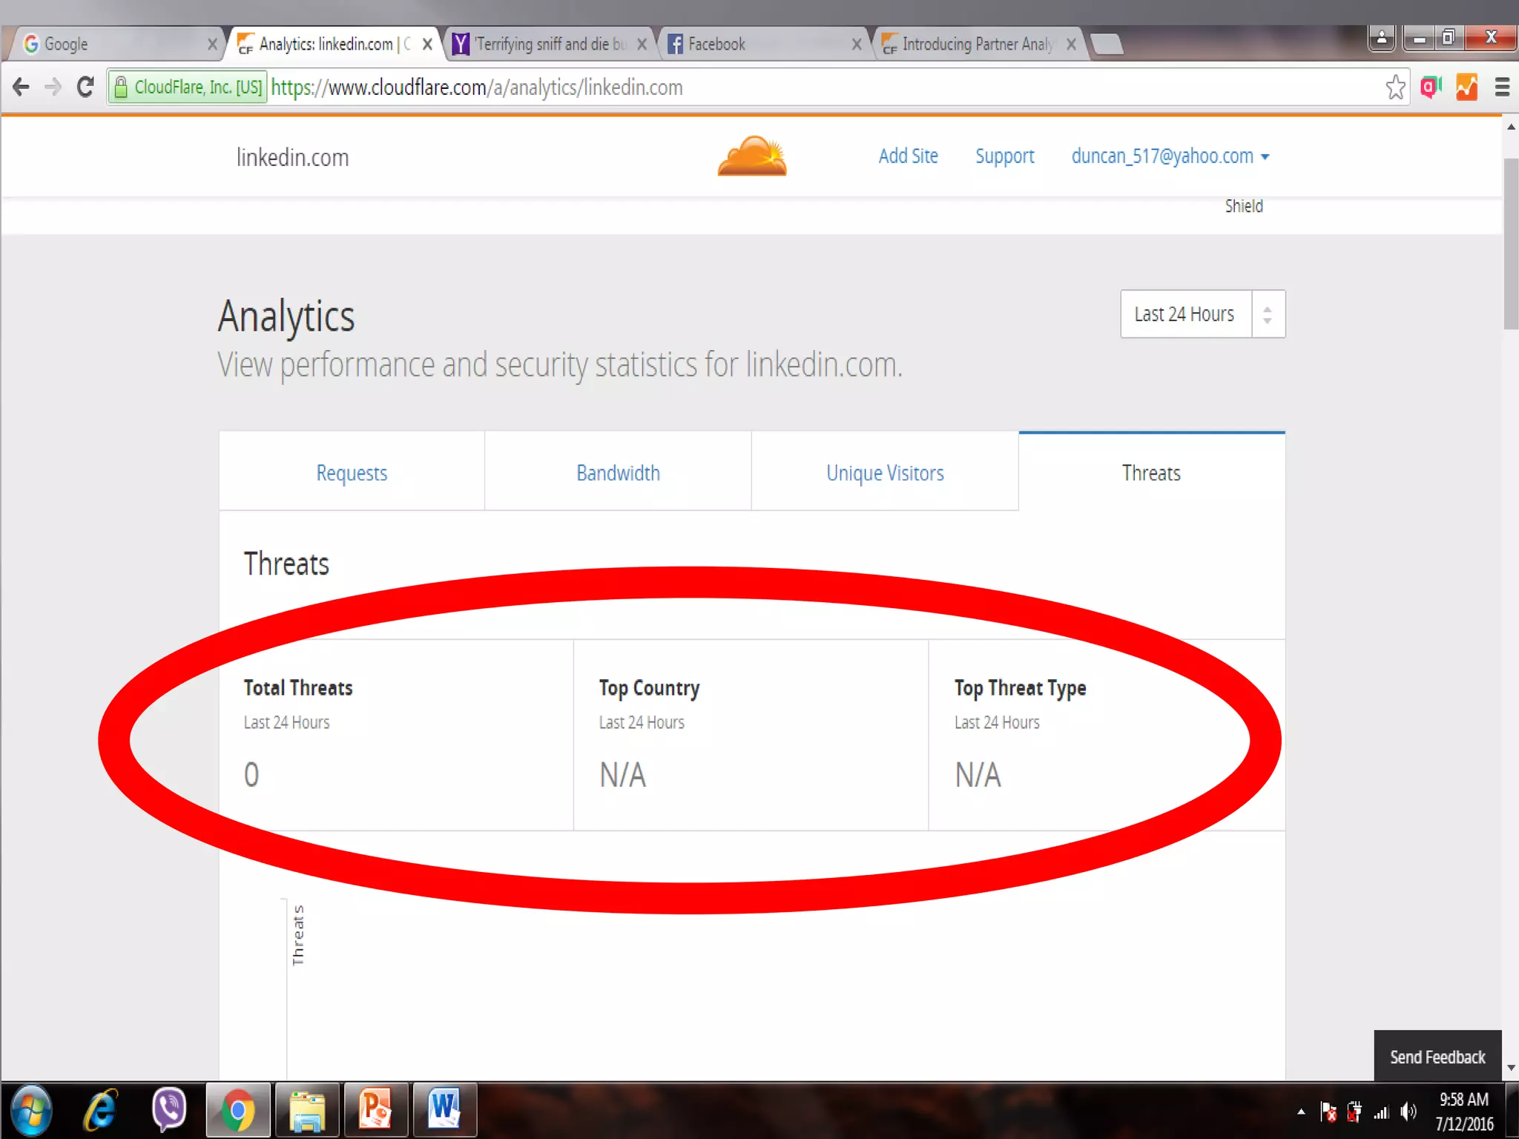Open Word from the taskbar

444,1109
